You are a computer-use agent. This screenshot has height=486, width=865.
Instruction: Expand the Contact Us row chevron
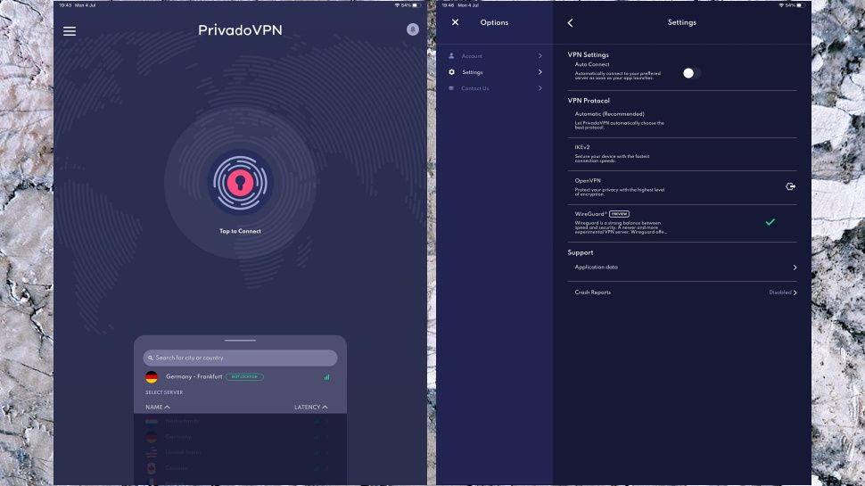coord(540,88)
